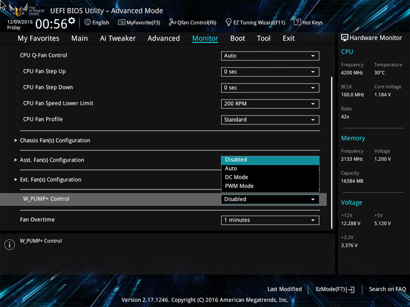410x307 pixels.
Task: Click the settings list vertical scrollbar
Action: pyautogui.click(x=332, y=153)
